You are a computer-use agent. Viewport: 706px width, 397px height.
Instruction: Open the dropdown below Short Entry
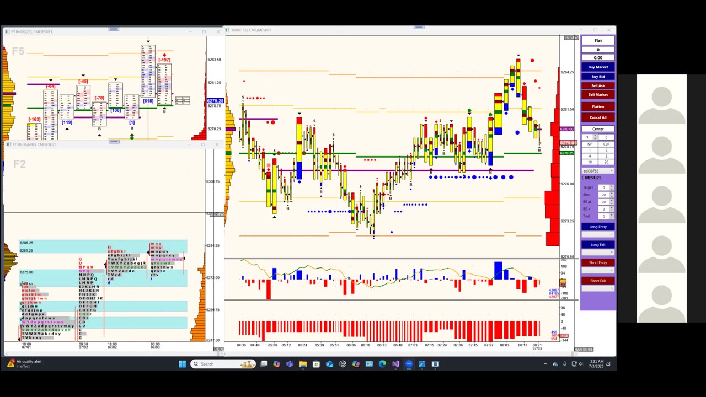pyautogui.click(x=598, y=270)
